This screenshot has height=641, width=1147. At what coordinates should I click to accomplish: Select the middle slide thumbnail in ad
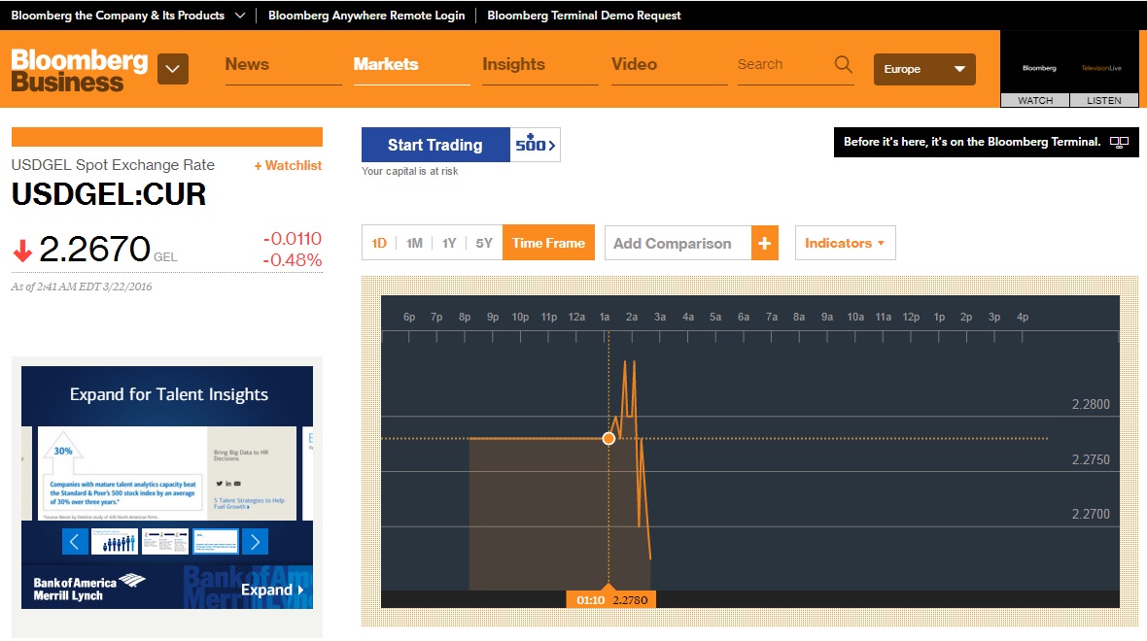coord(164,542)
